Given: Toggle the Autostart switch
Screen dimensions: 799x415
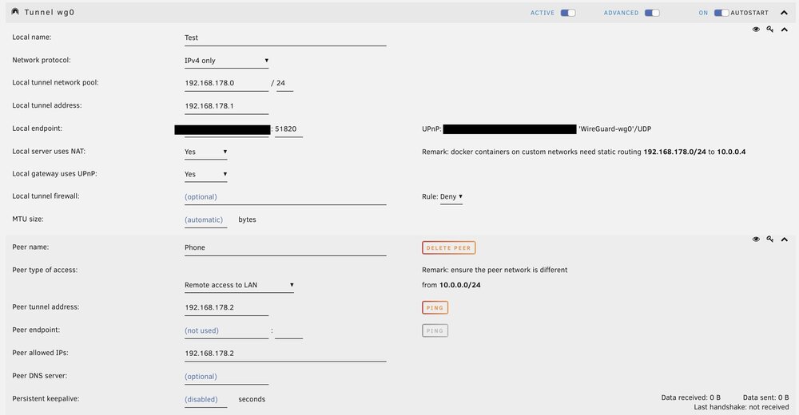Looking at the screenshot, I should (x=721, y=13).
